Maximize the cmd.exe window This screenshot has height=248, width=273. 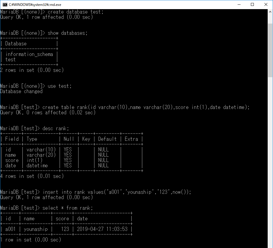click(x=252, y=4)
